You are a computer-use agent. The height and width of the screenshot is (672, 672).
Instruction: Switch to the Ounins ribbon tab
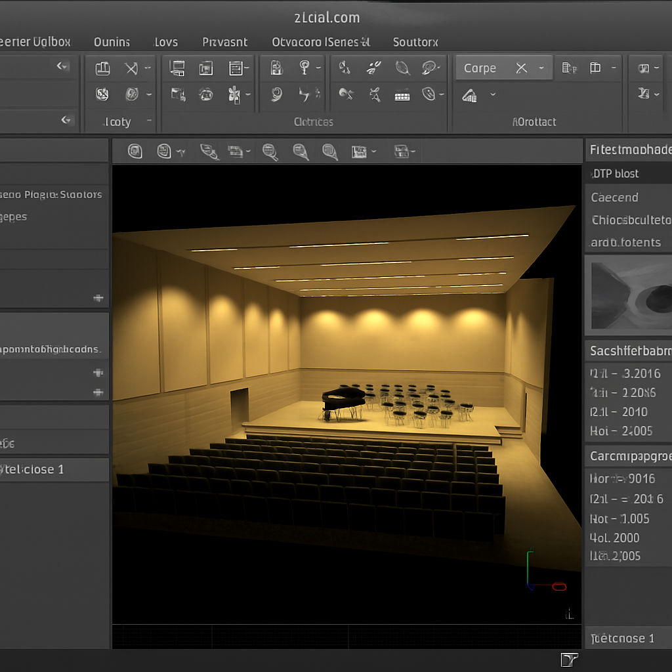point(112,41)
